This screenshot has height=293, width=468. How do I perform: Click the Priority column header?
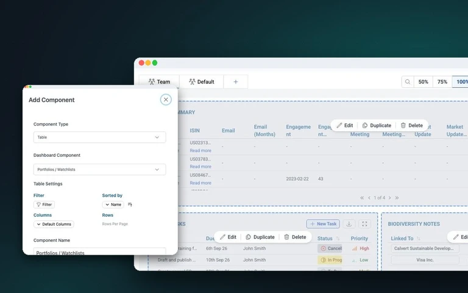coord(360,239)
